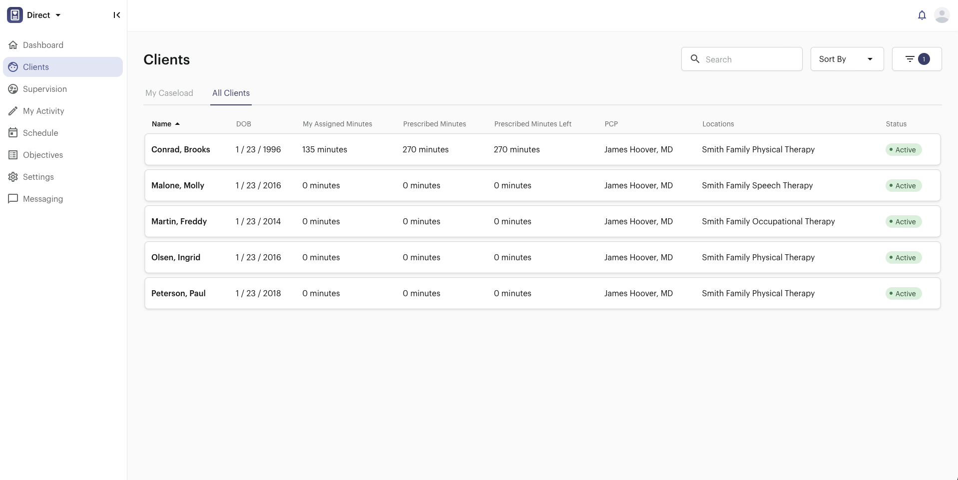Screen dimensions: 958x480
Task: Collapse the sidebar navigation panel
Action: (x=116, y=15)
